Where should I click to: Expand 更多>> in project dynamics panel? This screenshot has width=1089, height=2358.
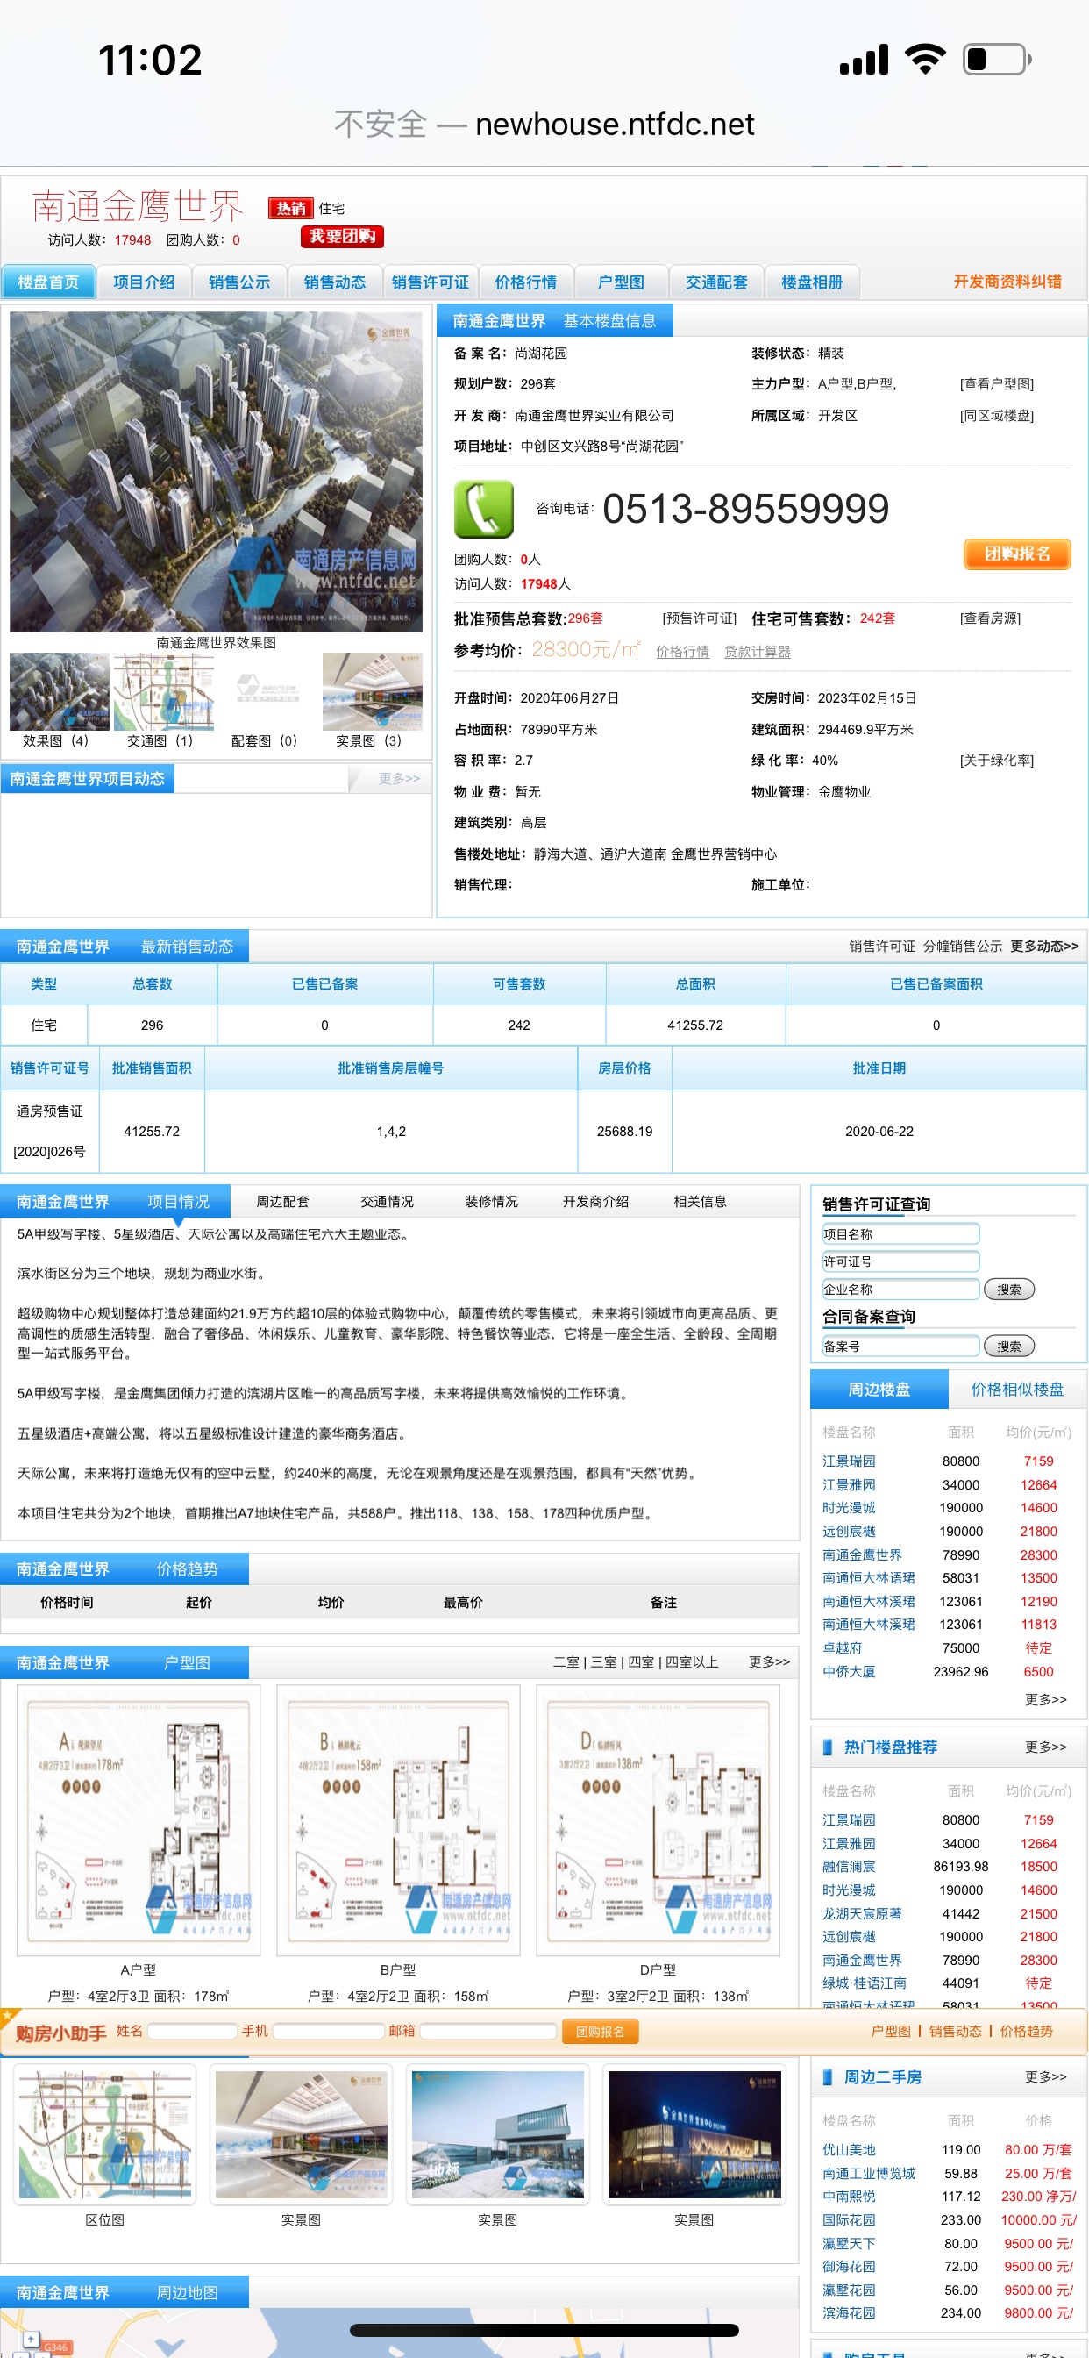coord(399,778)
